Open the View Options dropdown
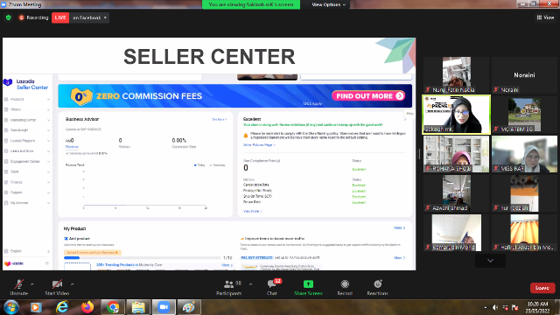Viewport: 560px width, 315px height. (x=329, y=4)
